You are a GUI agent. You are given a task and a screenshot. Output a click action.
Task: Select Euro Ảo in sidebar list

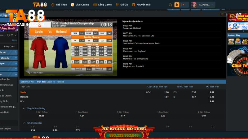tap(5, 79)
